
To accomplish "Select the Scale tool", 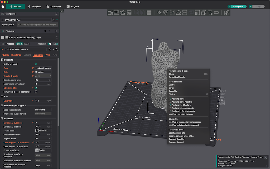I will (x=172, y=13).
